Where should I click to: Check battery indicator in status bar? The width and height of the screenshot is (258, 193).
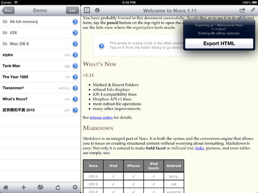(254, 2)
